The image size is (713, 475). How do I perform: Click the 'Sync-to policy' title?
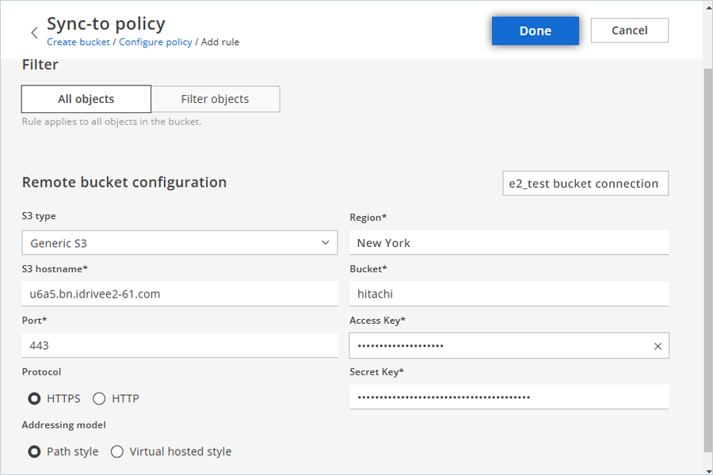[x=106, y=24]
